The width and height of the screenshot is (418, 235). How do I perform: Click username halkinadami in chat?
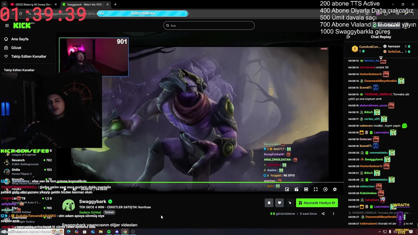tap(368, 224)
